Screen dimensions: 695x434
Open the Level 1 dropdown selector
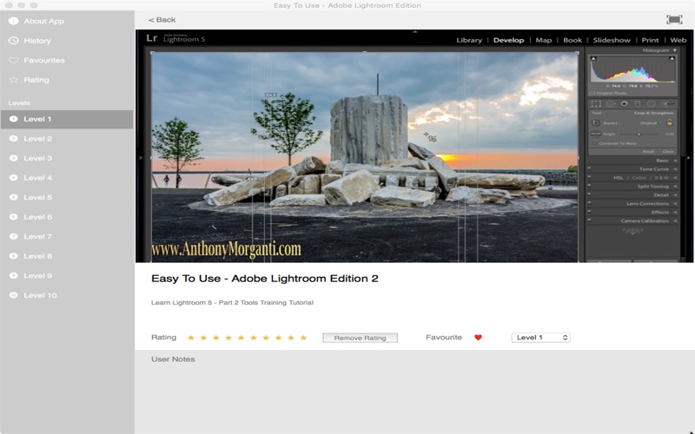(x=540, y=338)
